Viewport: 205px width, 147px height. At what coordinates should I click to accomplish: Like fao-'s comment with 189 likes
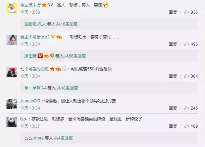[186, 126]
